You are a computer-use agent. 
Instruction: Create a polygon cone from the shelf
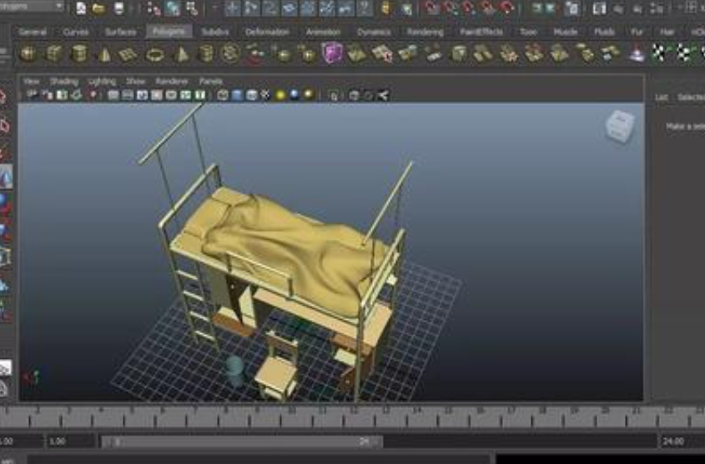(104, 54)
